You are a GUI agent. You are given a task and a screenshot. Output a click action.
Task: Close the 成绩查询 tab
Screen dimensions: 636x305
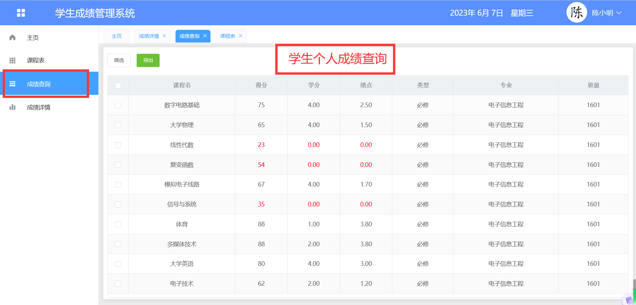pyautogui.click(x=205, y=36)
